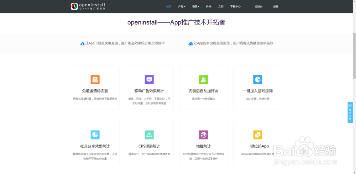This screenshot has height=174, width=356.
Task: Go to the 控制台 link
Action: coord(258,6)
